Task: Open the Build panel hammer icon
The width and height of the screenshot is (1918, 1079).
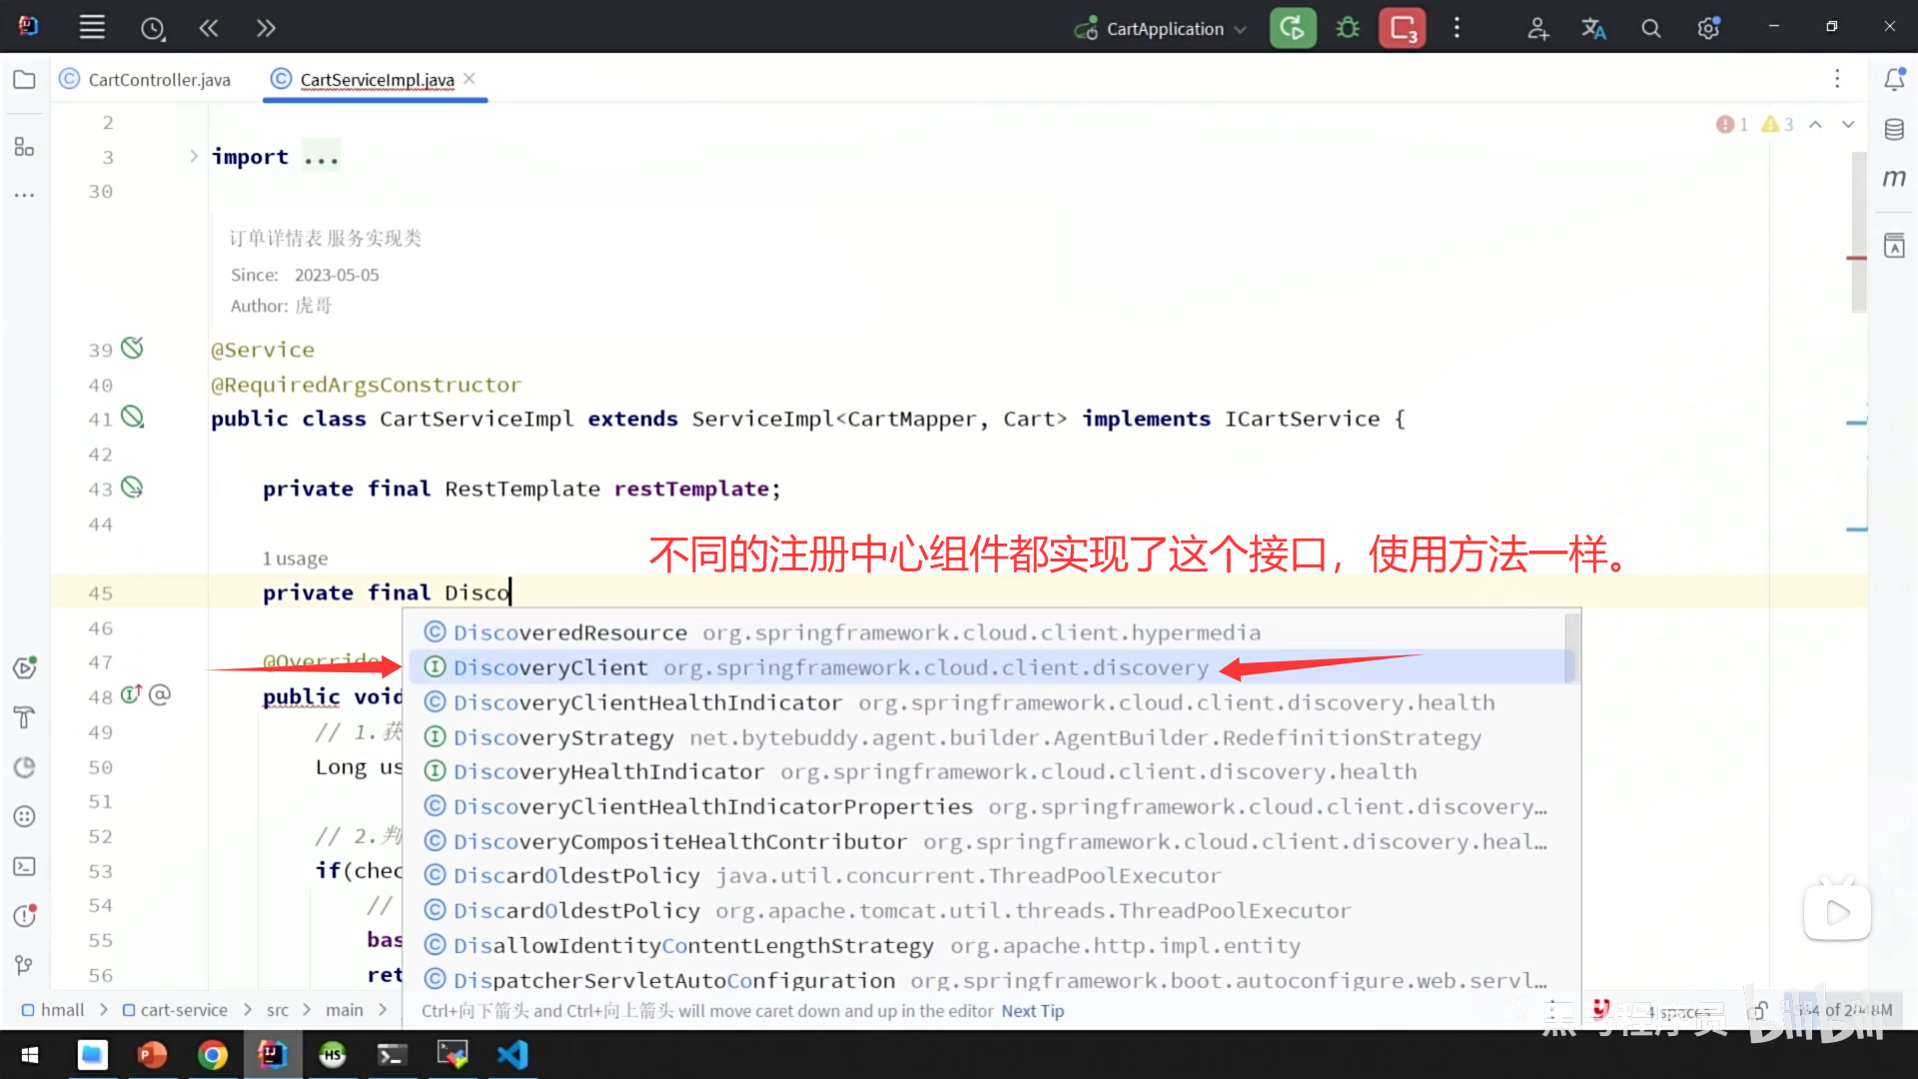Action: (x=24, y=717)
